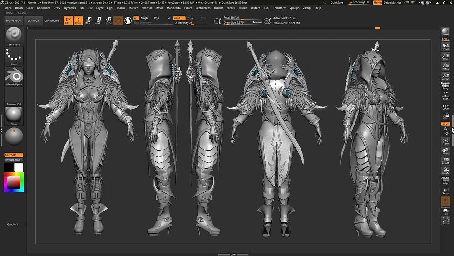Viewport: 454px width, 256px height.
Task: Toggle the Menus button
Action: [x=377, y=3]
